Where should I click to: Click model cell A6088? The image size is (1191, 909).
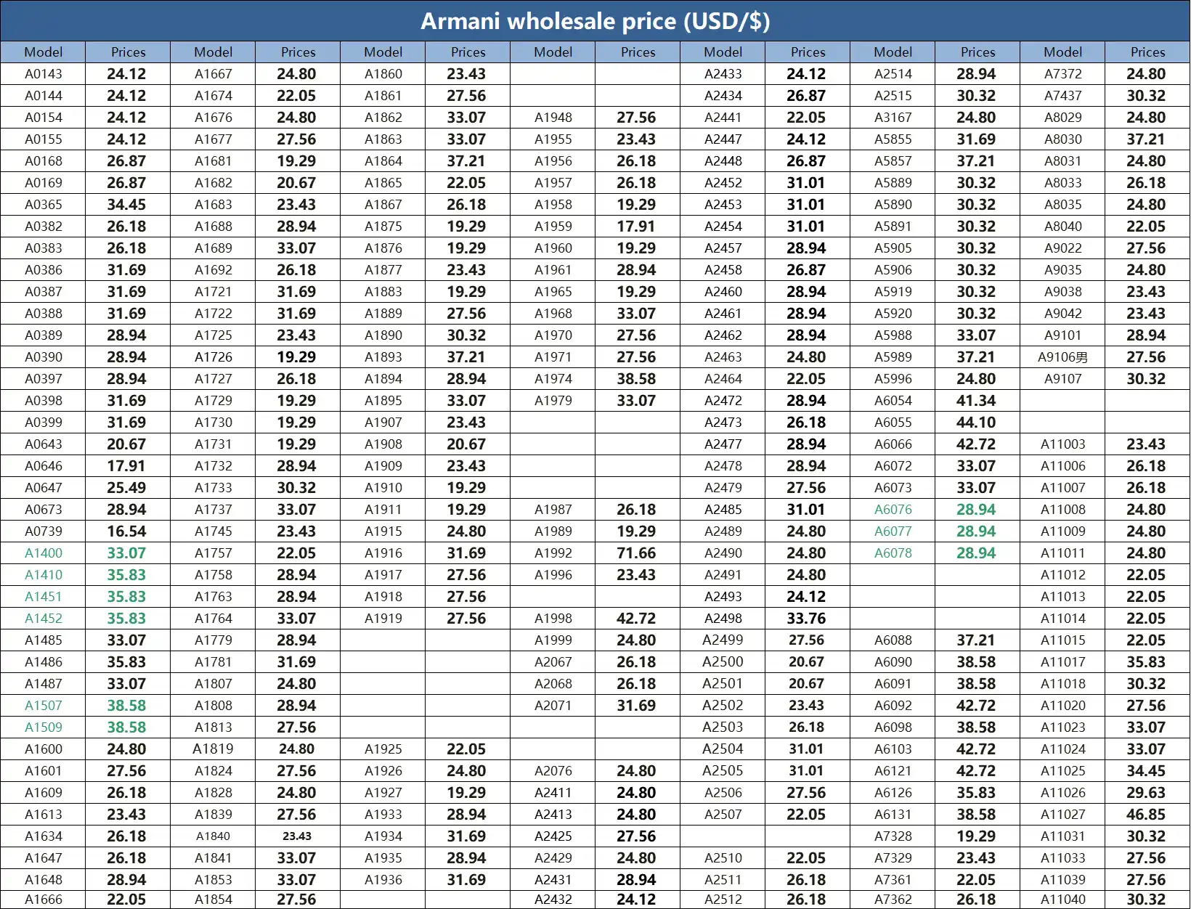[893, 640]
